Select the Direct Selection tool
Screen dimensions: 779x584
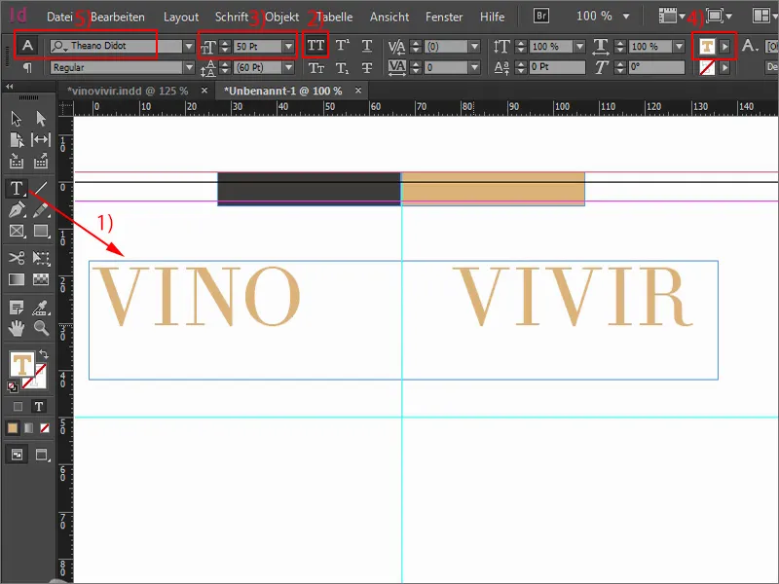(x=41, y=119)
